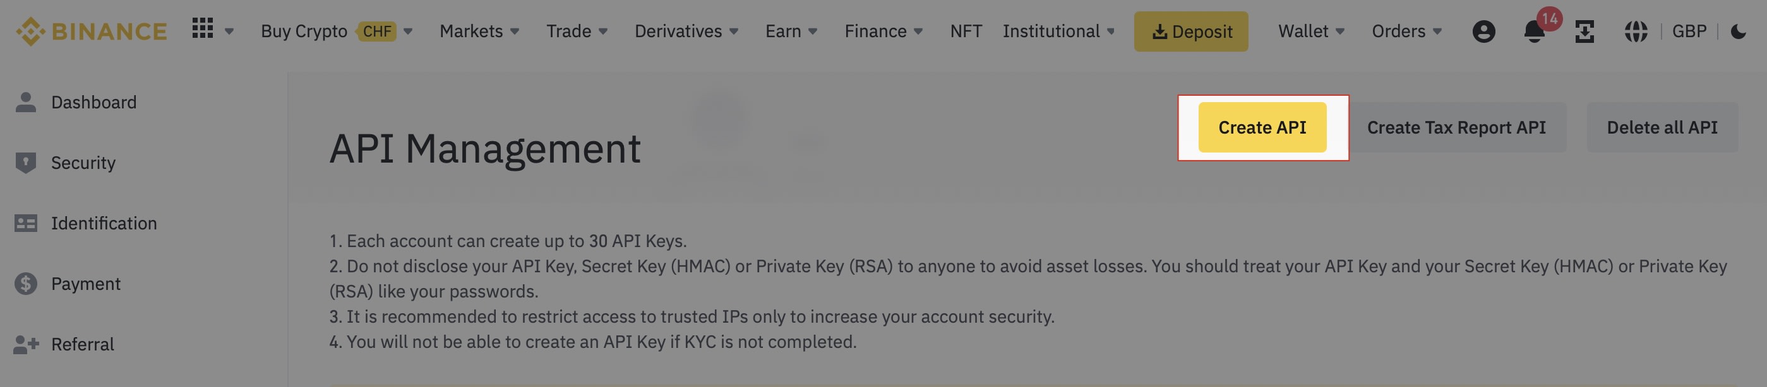This screenshot has height=387, width=1767.
Task: Click Create Tax Report API button
Action: [1456, 127]
